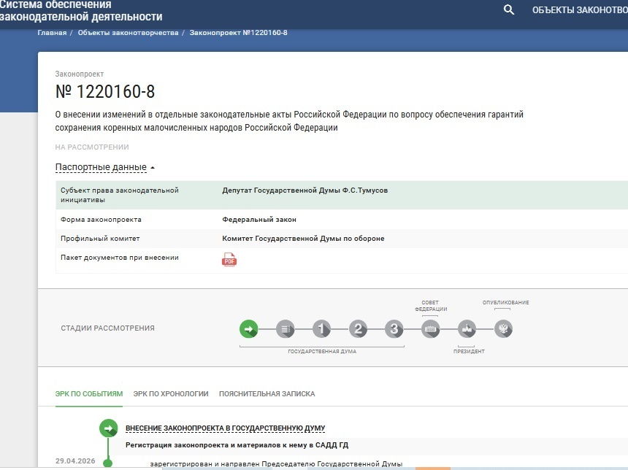The height and width of the screenshot is (470, 628).
Task: Click Система обеспечения законодательной деятельности site title
Action: [x=81, y=11]
